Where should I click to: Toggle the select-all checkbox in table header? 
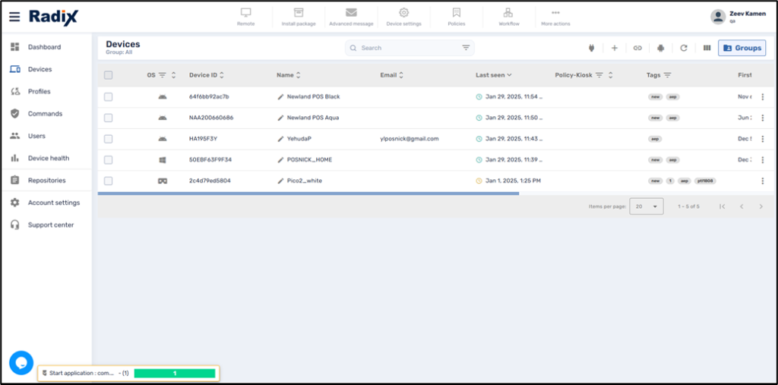click(109, 75)
